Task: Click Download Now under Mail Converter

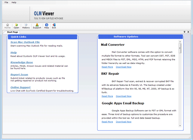Action: pyautogui.click(x=124, y=67)
